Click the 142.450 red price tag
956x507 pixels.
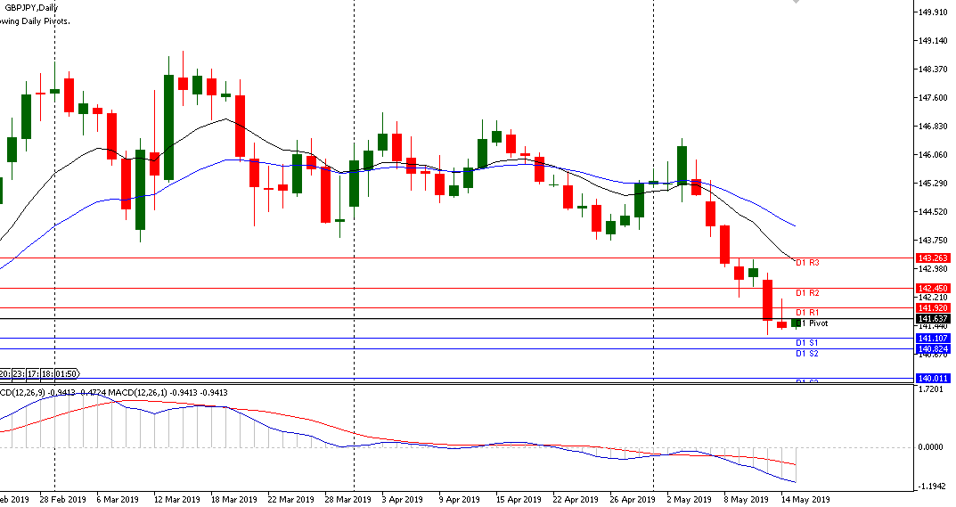[x=932, y=289]
